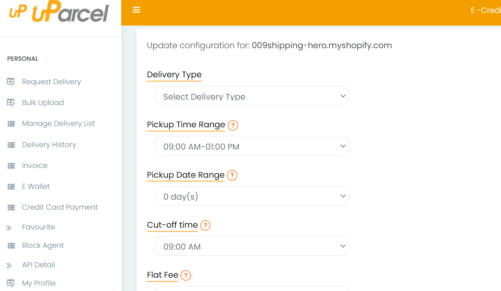This screenshot has width=501, height=291.
Task: Open the Pickup Date Range help icon
Action: click(x=232, y=176)
